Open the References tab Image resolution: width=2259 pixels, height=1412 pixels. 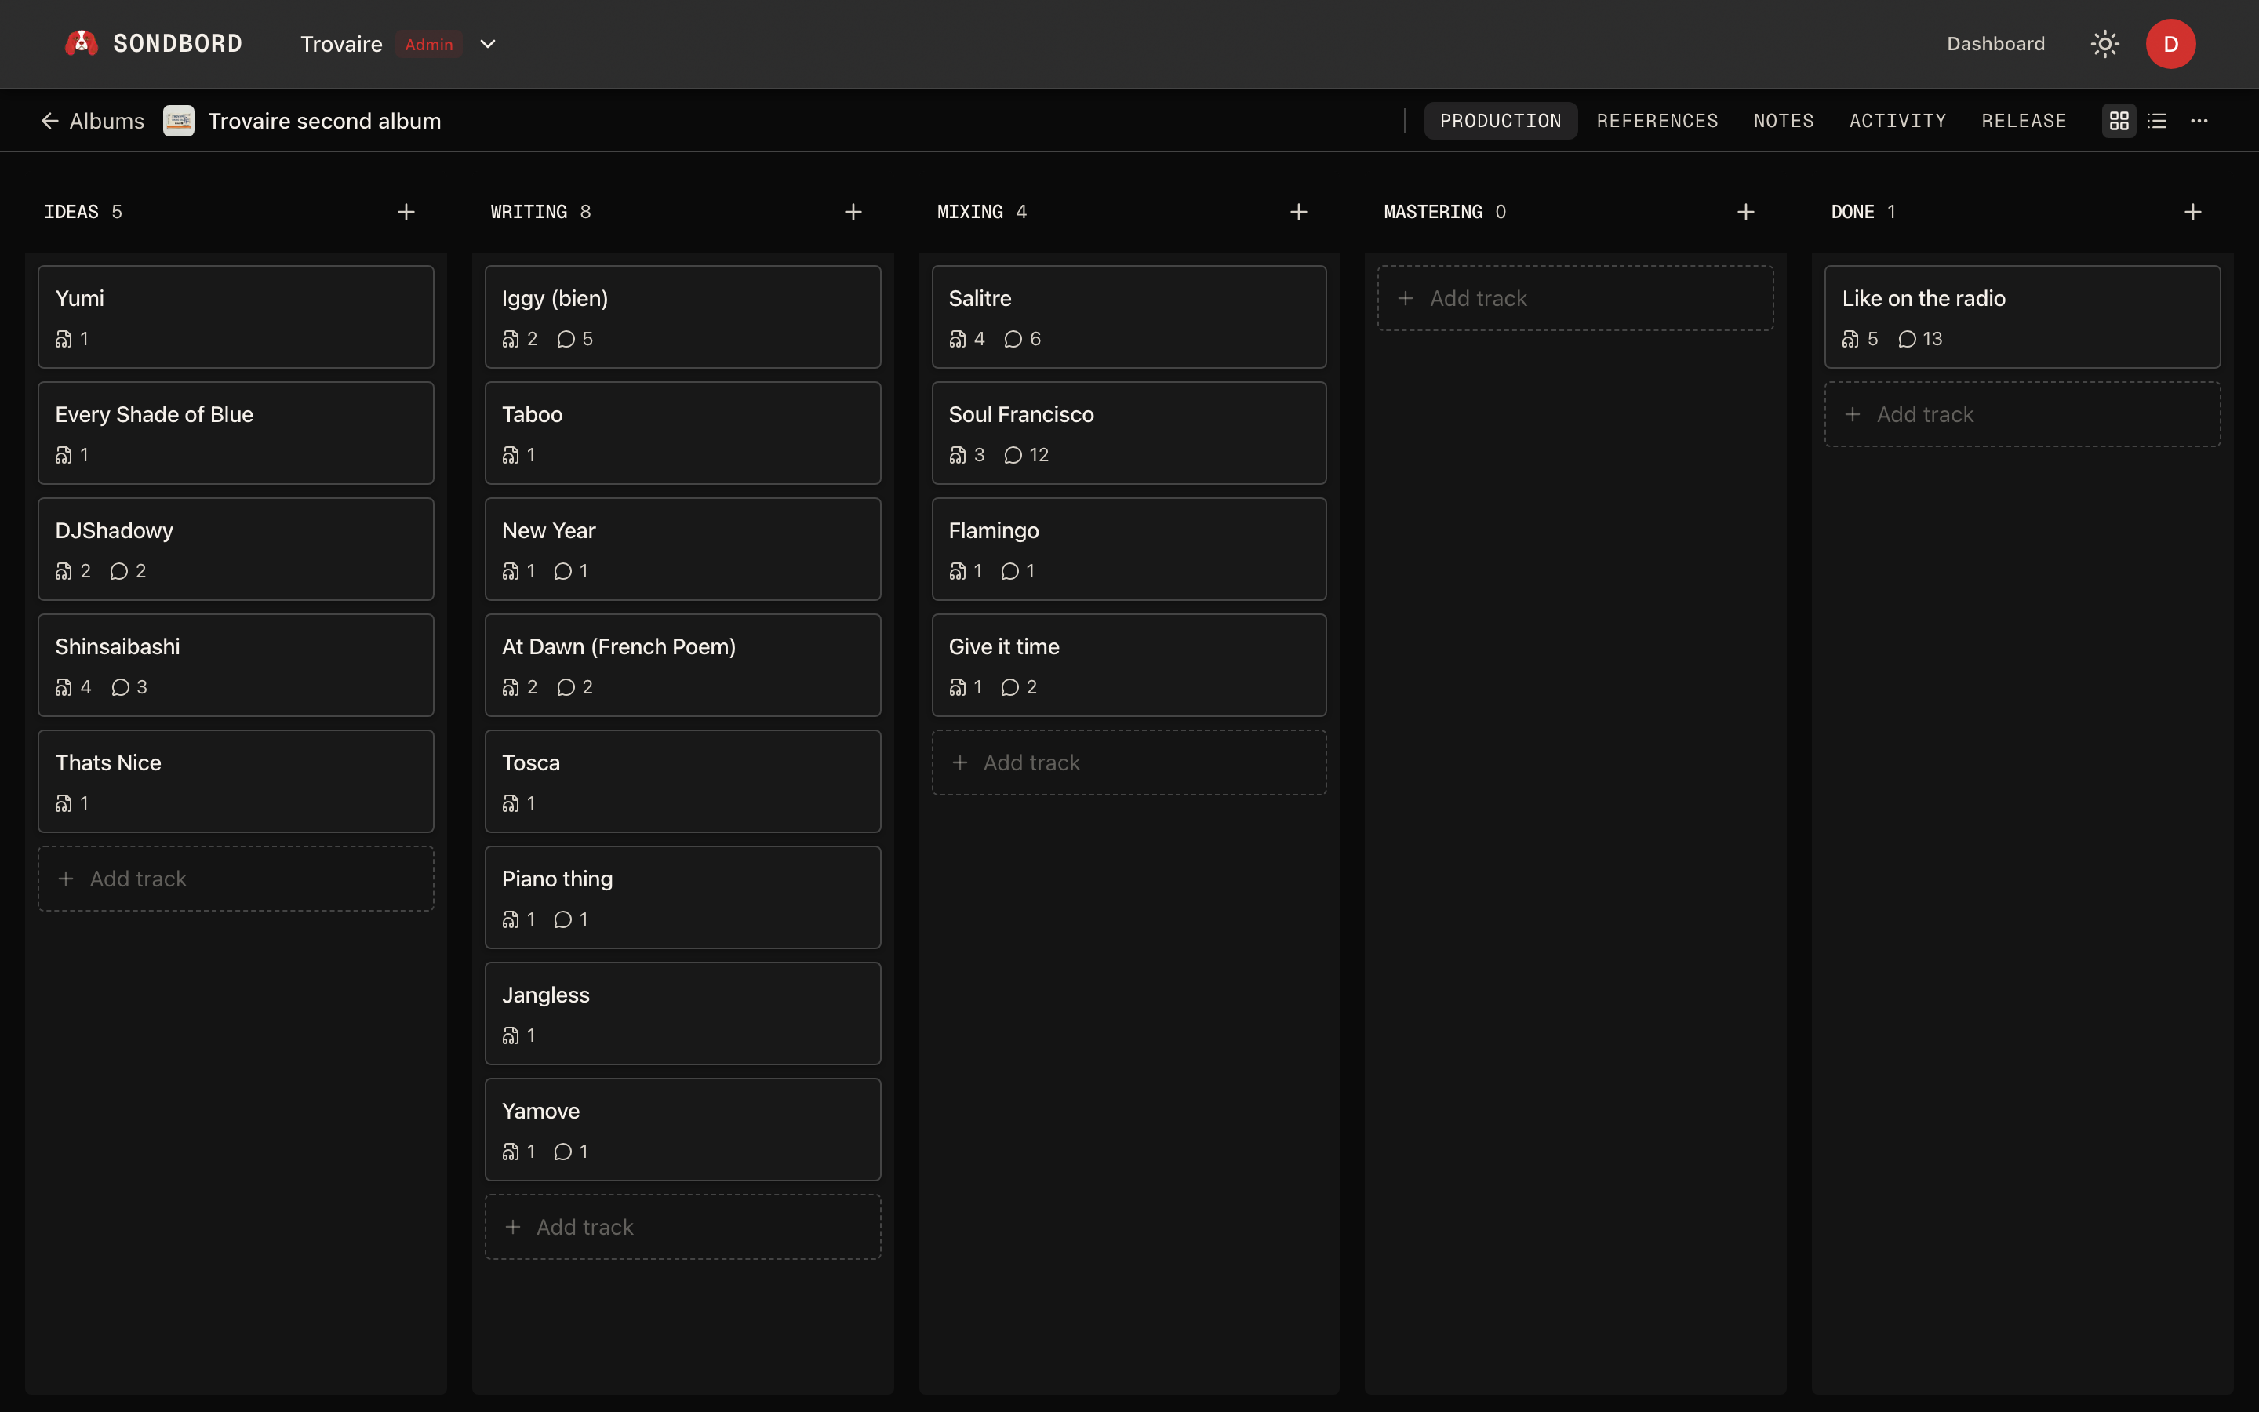click(1657, 121)
